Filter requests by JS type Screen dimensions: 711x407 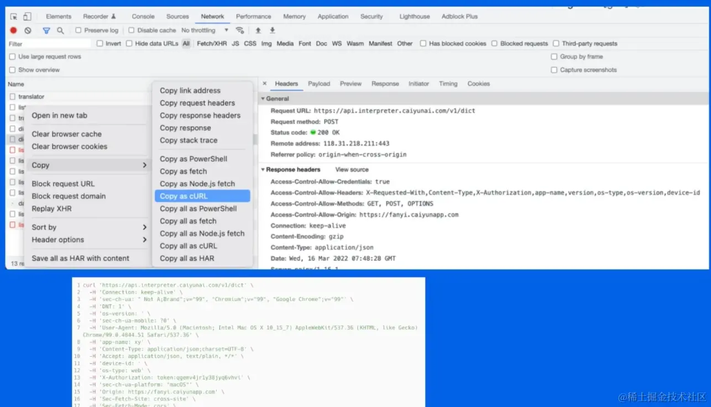click(236, 43)
